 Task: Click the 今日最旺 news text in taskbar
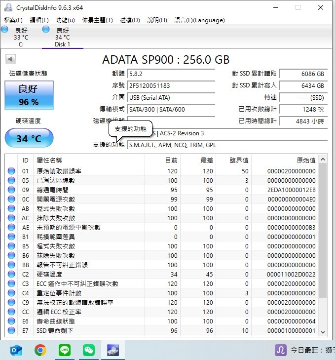point(312,350)
